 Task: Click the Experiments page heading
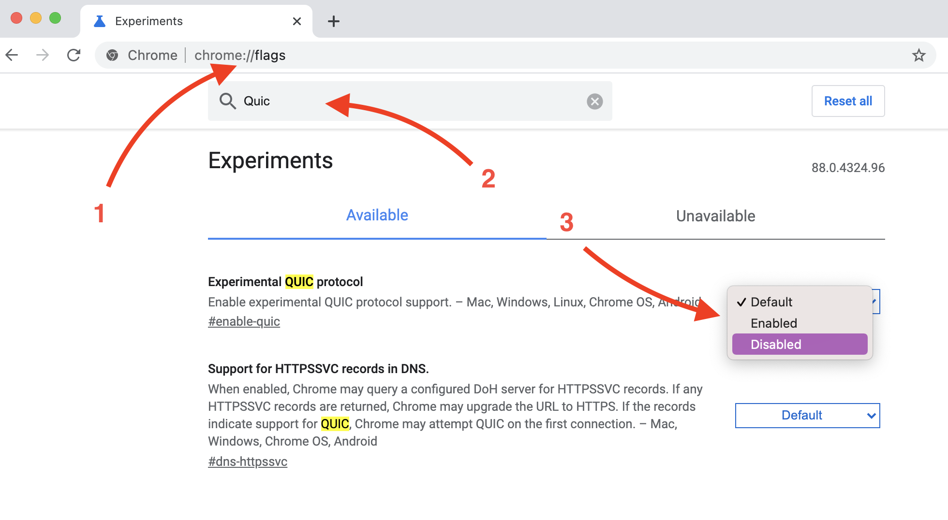(270, 160)
